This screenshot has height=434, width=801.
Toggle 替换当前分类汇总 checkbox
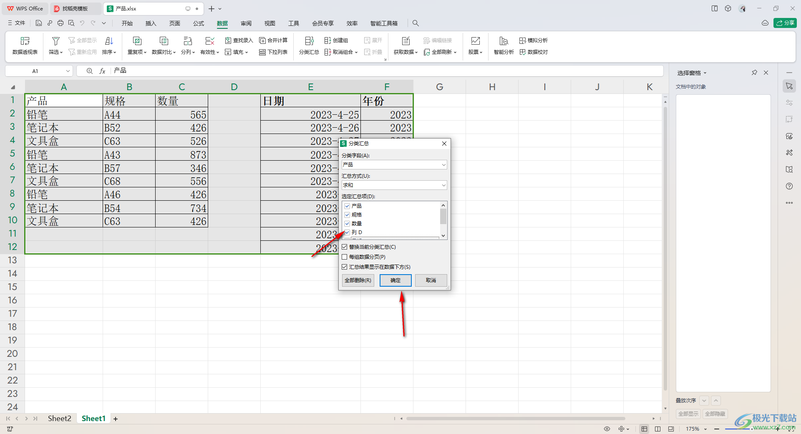[345, 247]
